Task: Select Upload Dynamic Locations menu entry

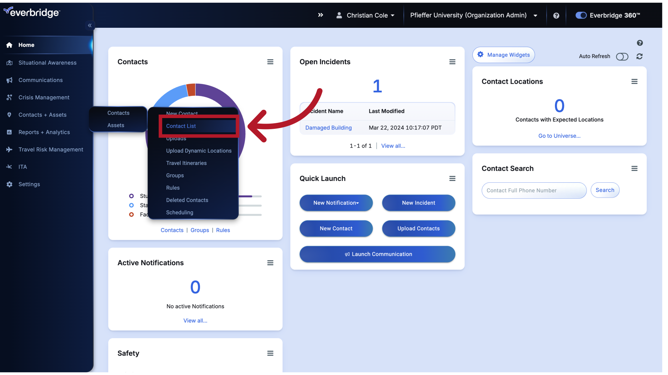Action: click(x=199, y=151)
